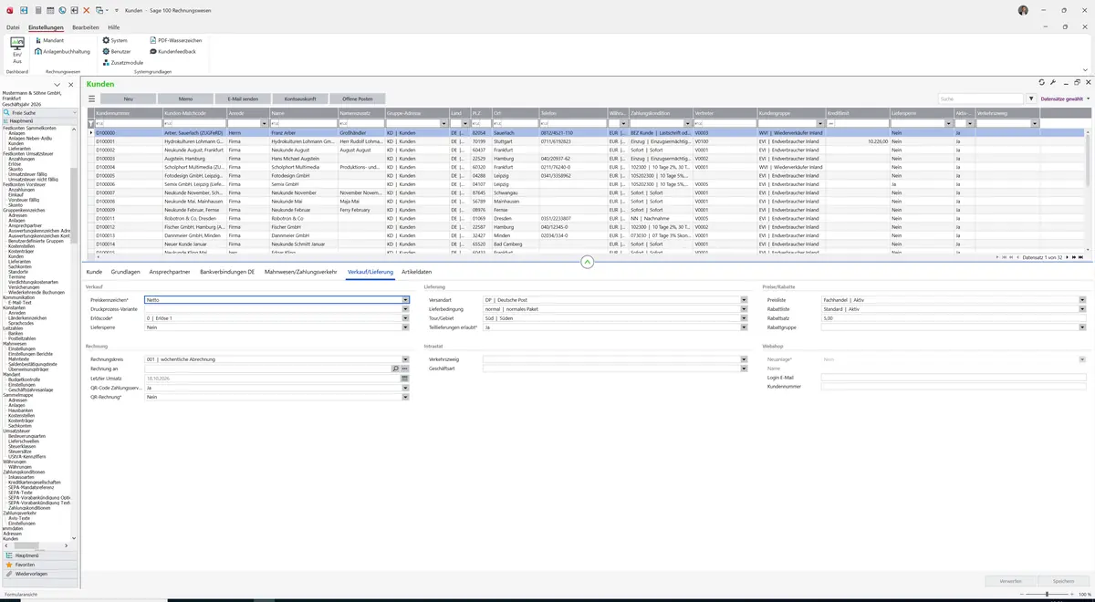Switch to the Ansprechpartner tab
Screen dimensions: 1095x602
click(x=170, y=272)
